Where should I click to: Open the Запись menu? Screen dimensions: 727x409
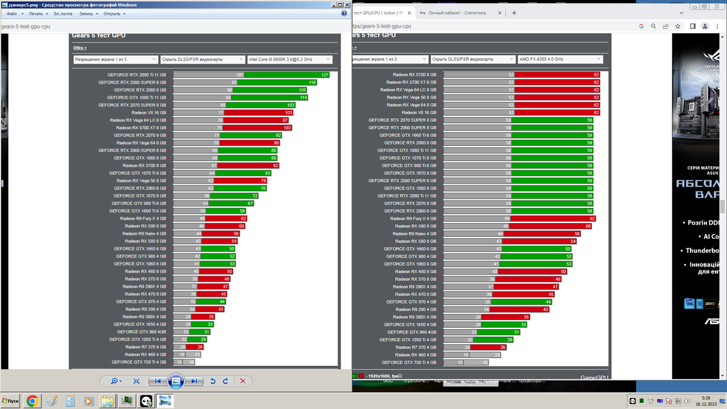88,13
